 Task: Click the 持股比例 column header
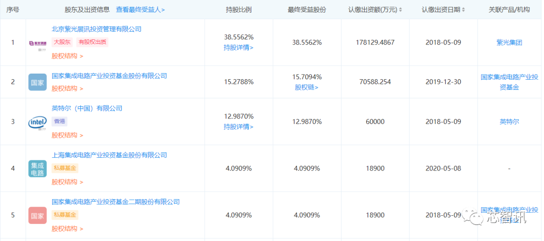[x=238, y=10]
